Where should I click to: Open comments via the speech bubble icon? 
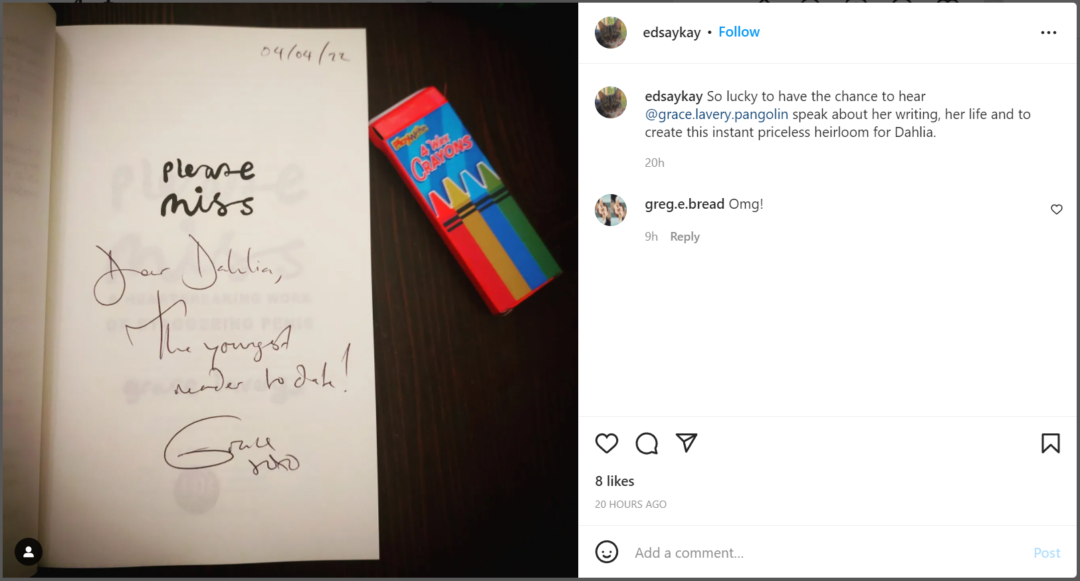pos(647,443)
